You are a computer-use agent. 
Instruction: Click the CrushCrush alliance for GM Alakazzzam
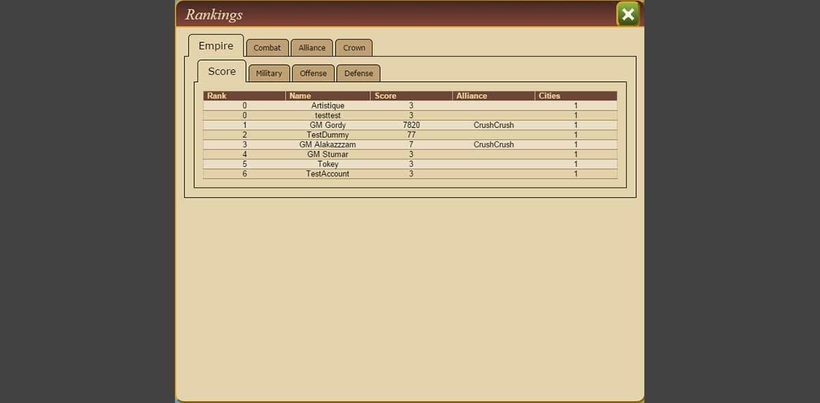[x=493, y=145]
